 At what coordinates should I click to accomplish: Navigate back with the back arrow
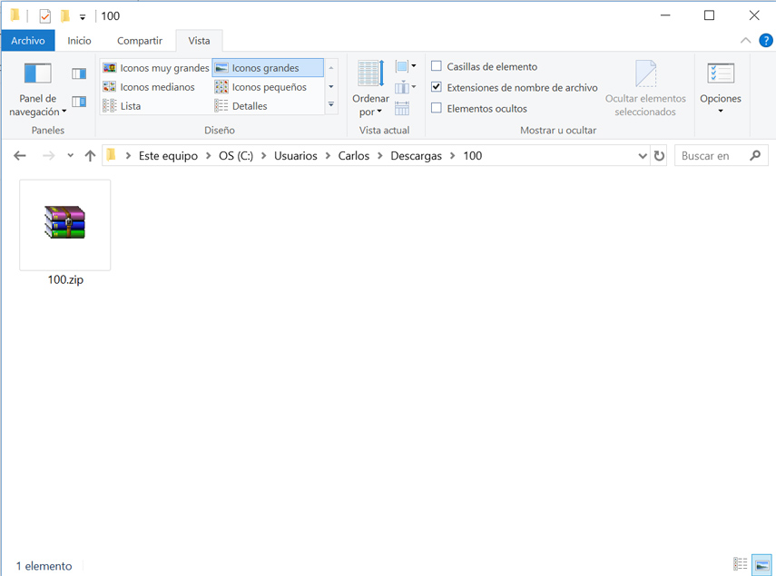tap(20, 156)
